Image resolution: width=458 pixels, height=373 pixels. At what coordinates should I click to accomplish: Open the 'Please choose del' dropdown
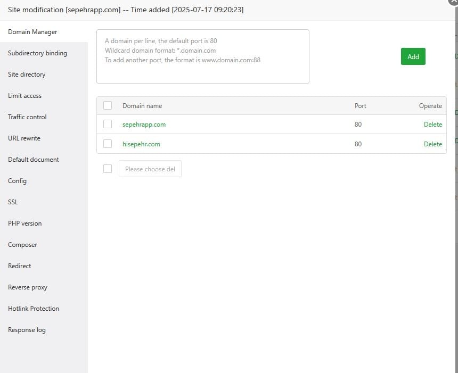tap(150, 169)
